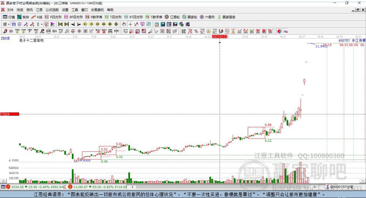Open the T数字表 tool
The image size is (366, 198).
tap(154, 17)
